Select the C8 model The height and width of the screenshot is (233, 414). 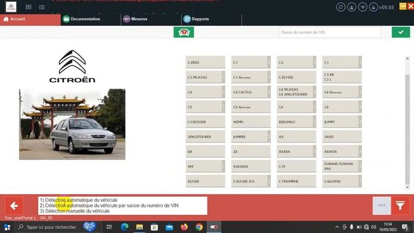[x=342, y=107]
